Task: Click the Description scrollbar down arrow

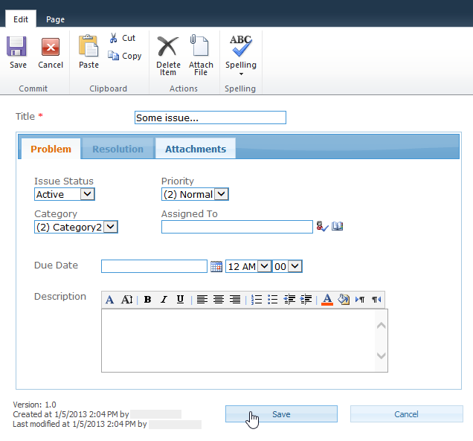Action: (382, 355)
